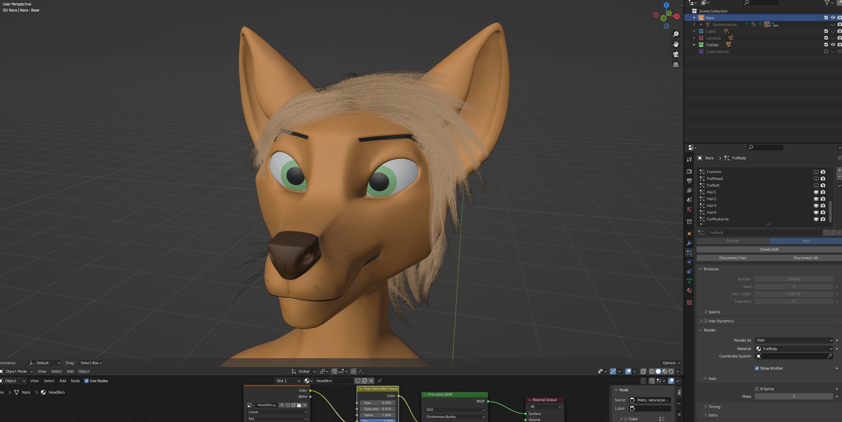Open the Tool properties tab

(x=689, y=159)
